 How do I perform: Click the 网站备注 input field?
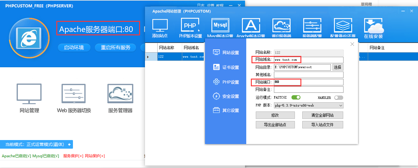pos(309,89)
